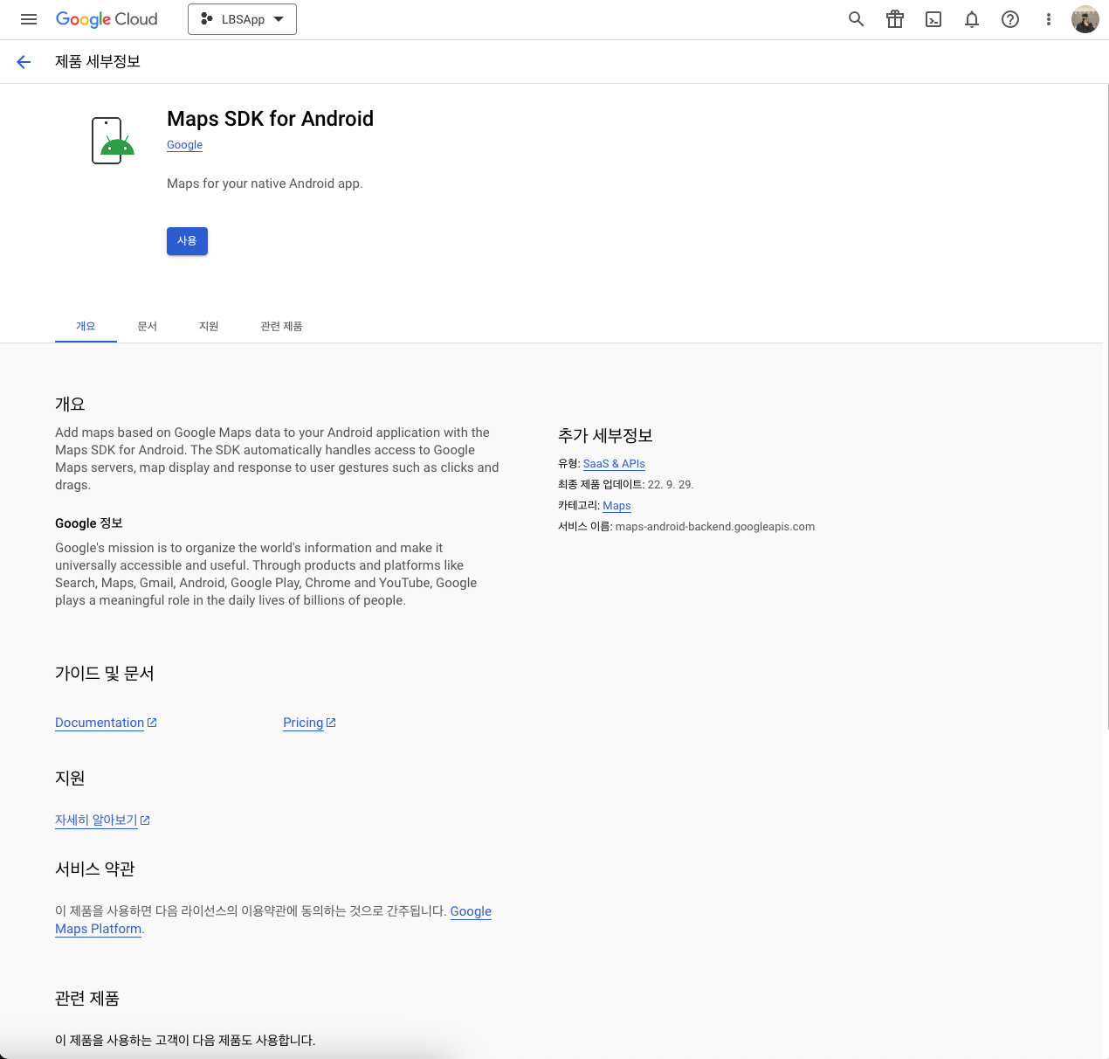Open the Pricing link
Screen dimensions: 1109x1059
[303, 723]
